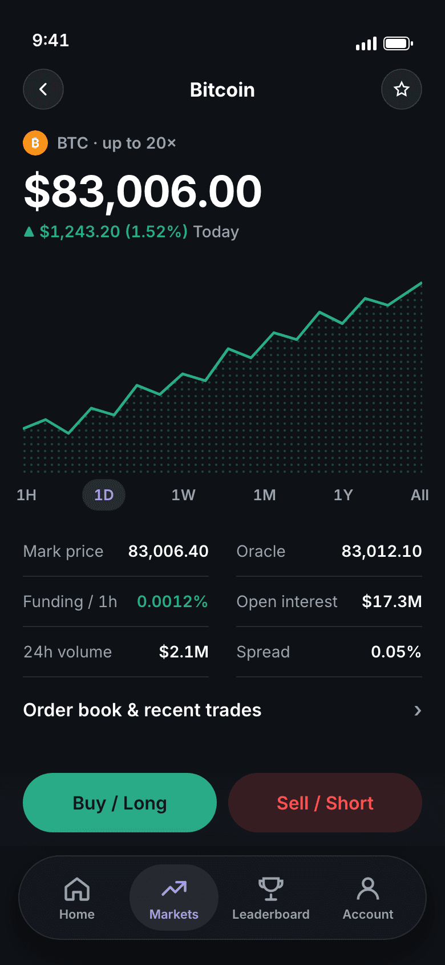Tap the green up-triangle change indicator

[x=29, y=232]
